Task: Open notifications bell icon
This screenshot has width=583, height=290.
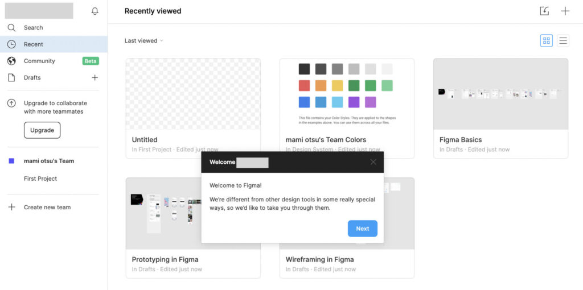Action: click(x=95, y=11)
